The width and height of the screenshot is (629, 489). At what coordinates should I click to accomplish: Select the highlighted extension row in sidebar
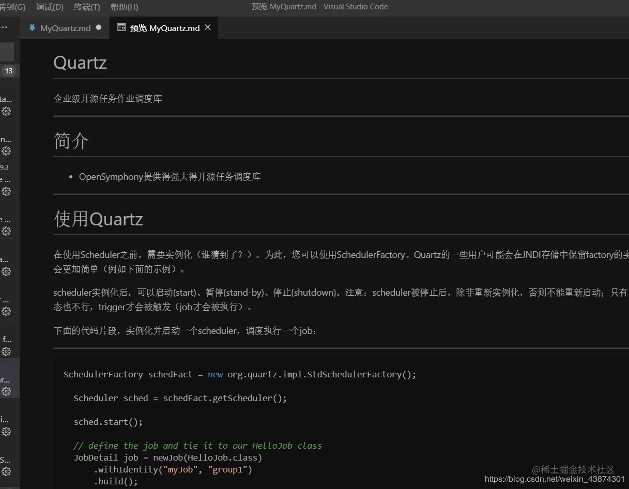[10, 378]
